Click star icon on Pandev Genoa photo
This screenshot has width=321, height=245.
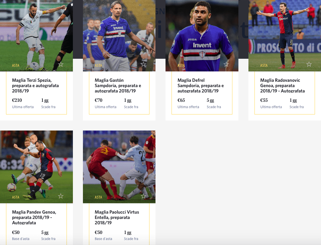point(61,196)
